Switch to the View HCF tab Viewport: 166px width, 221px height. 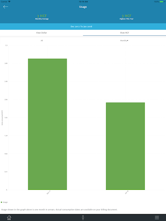[124, 33]
